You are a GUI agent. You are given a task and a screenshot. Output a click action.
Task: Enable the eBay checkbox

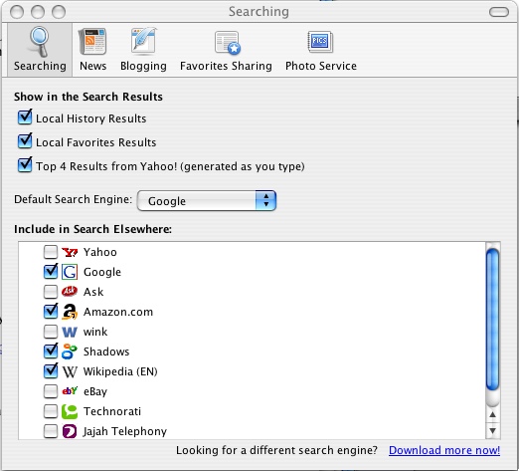[x=51, y=391]
